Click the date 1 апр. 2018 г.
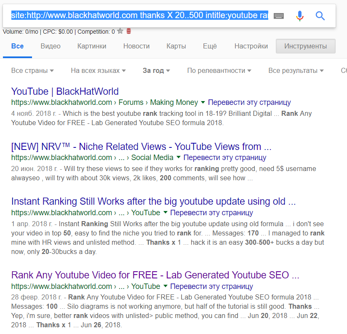 (32, 224)
